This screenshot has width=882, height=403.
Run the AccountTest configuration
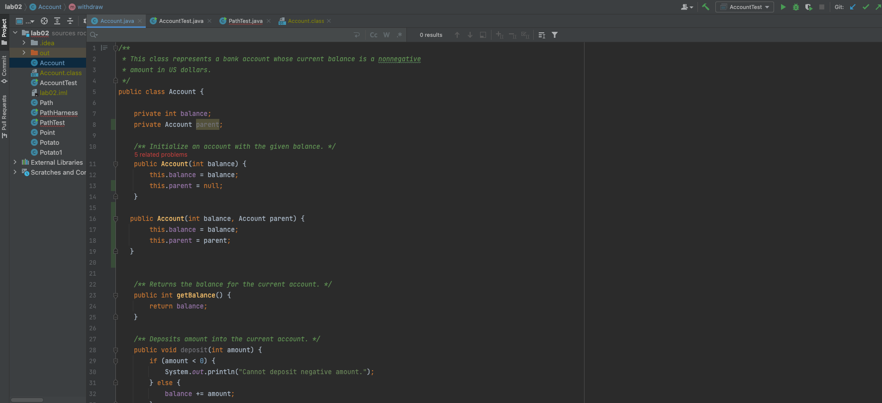(x=783, y=7)
